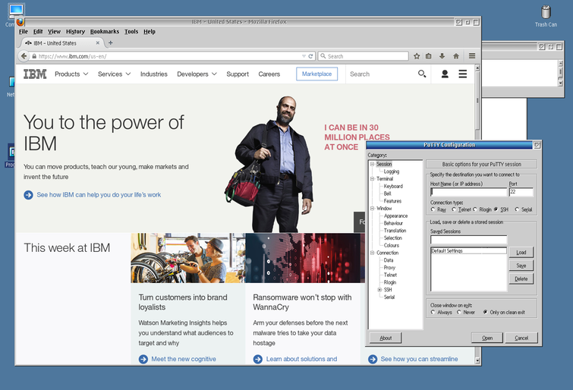Click the About button in PuTTY

[x=386, y=338]
